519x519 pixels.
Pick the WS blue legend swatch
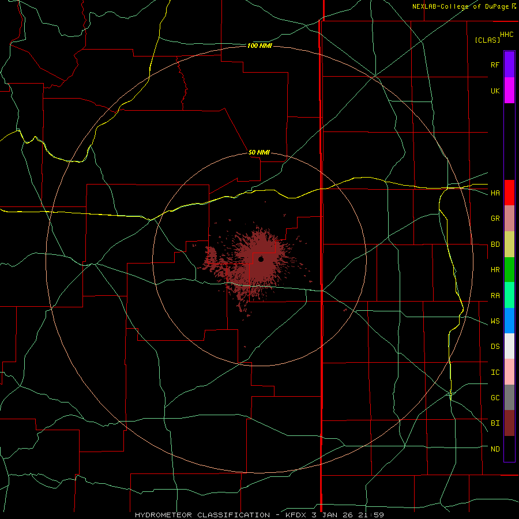point(509,321)
